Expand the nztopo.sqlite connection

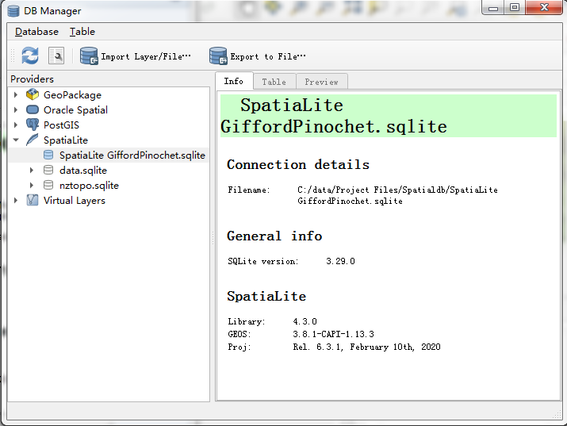point(32,185)
